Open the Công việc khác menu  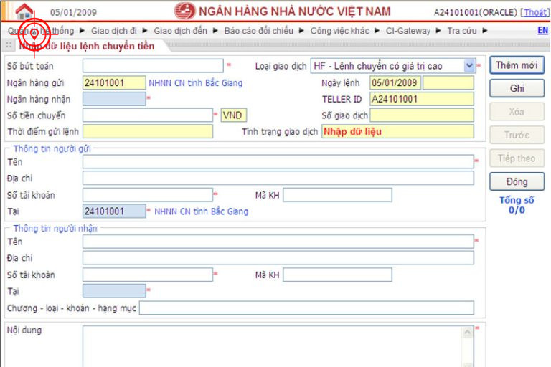click(x=340, y=31)
